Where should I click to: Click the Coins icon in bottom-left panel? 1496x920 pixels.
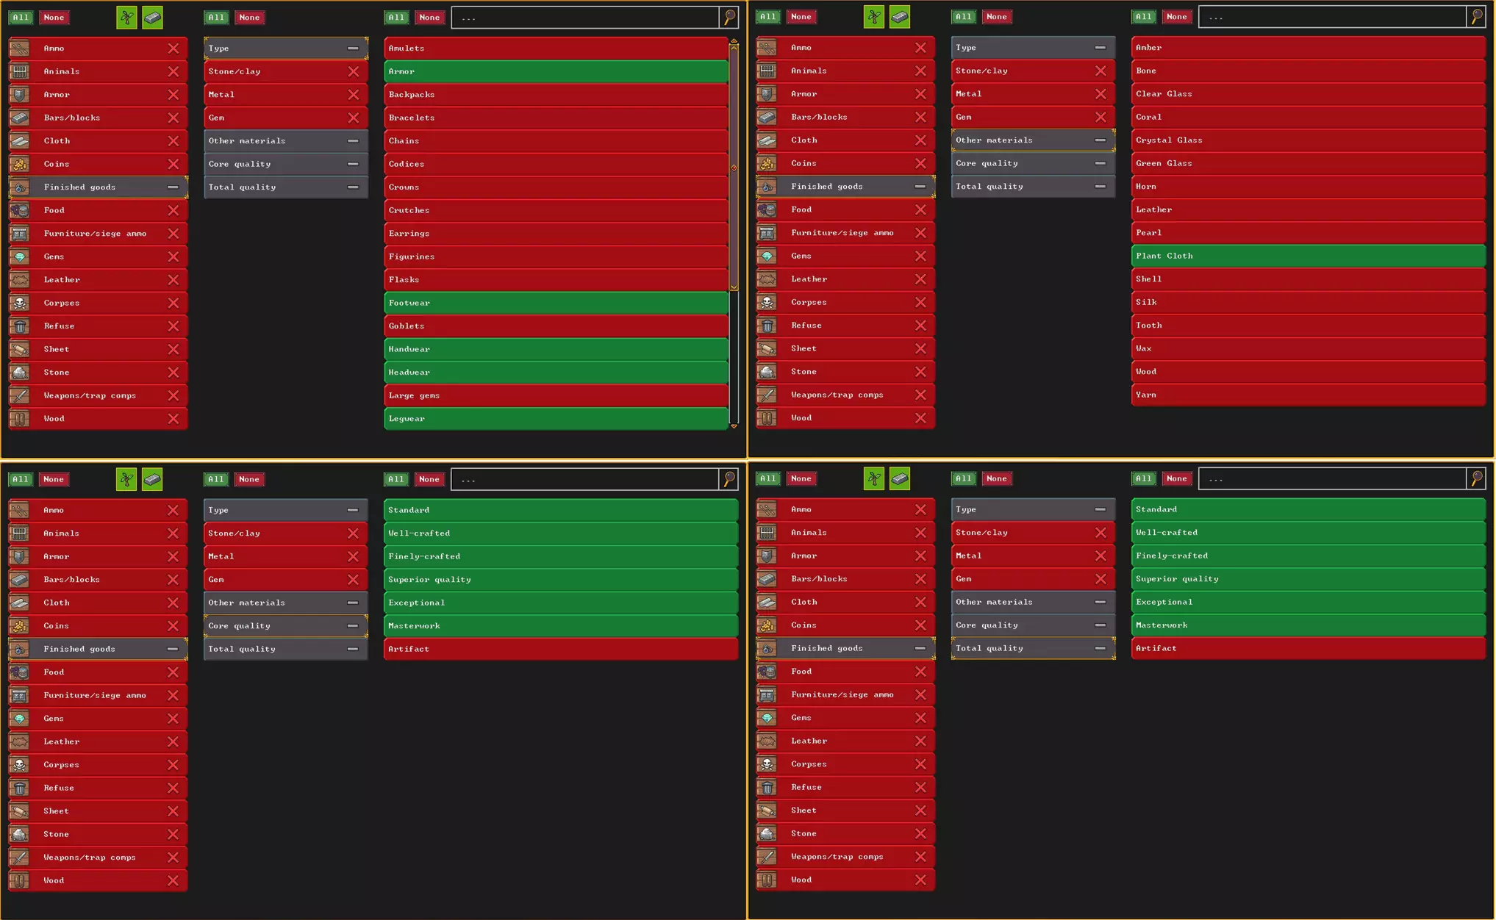(20, 626)
